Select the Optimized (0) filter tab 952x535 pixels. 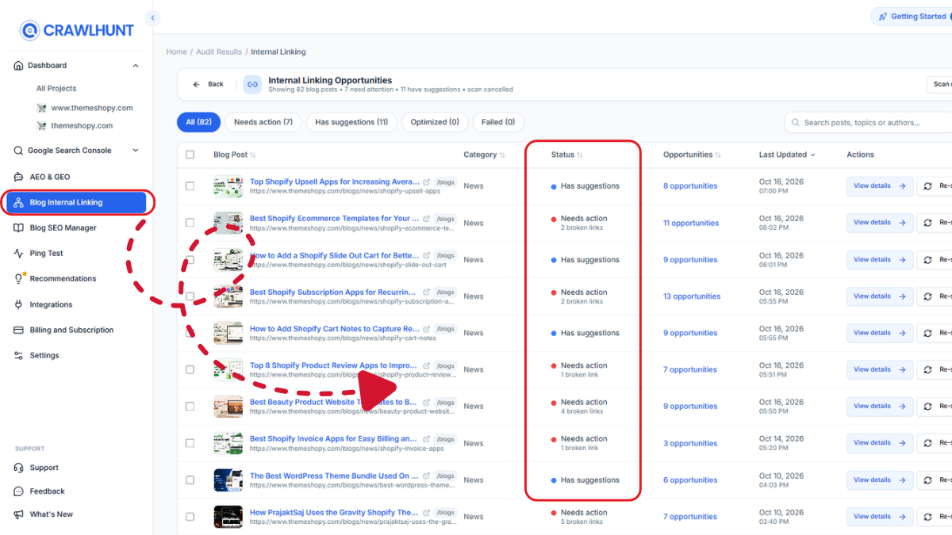[x=435, y=122]
